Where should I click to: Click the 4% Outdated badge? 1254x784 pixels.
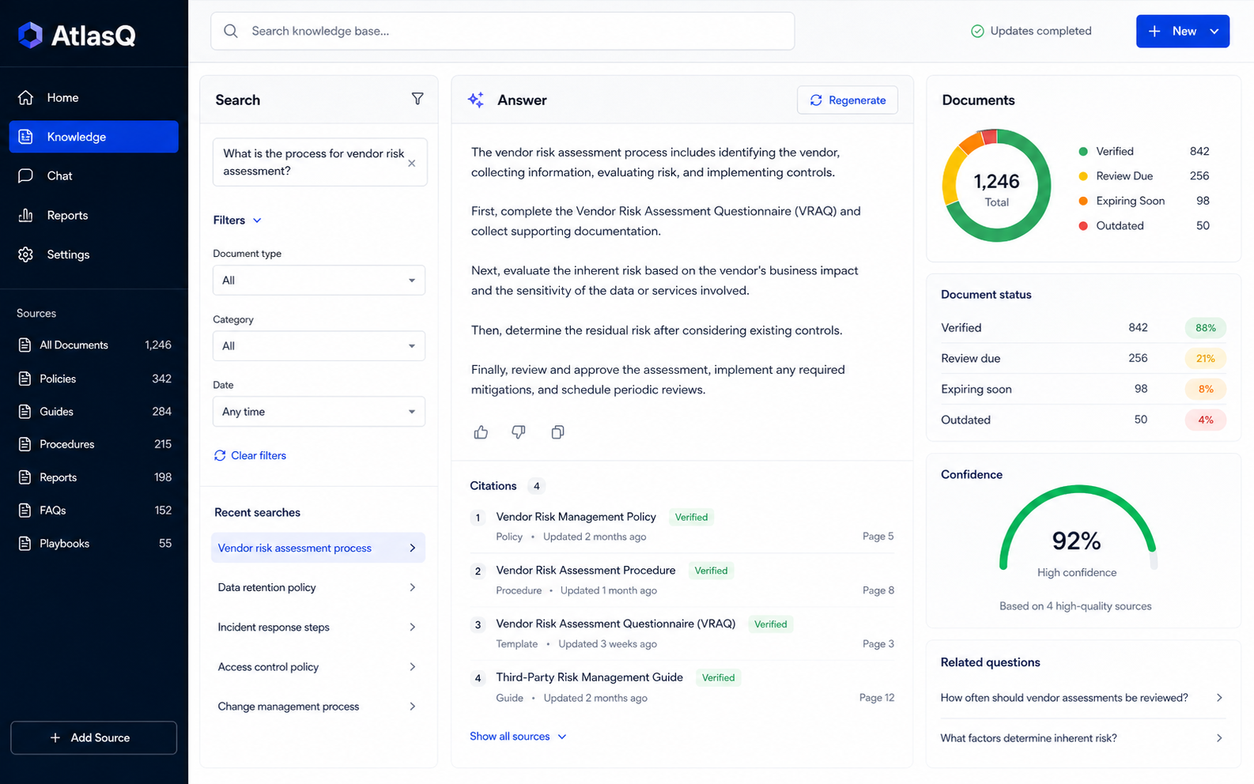1206,420
